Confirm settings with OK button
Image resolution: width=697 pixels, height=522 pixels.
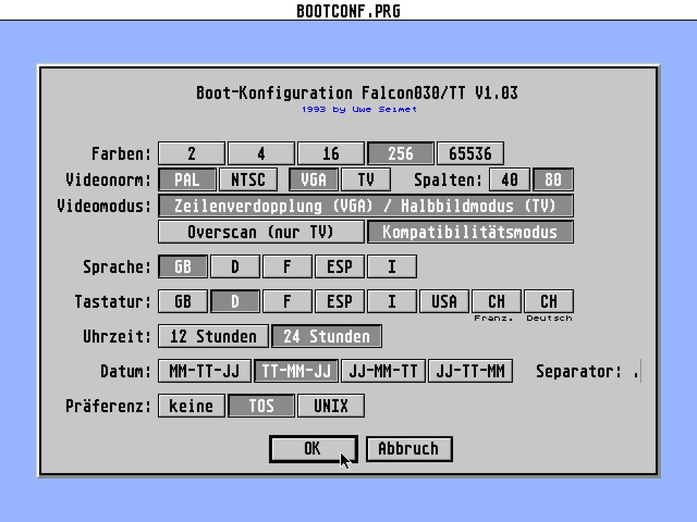click(314, 449)
